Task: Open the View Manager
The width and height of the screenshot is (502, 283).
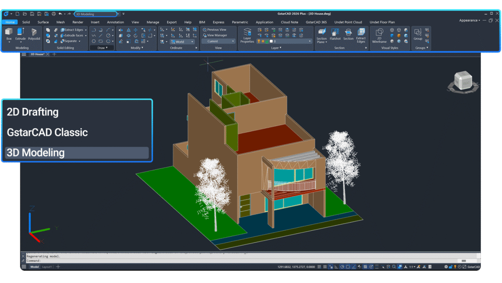Action: tap(215, 35)
